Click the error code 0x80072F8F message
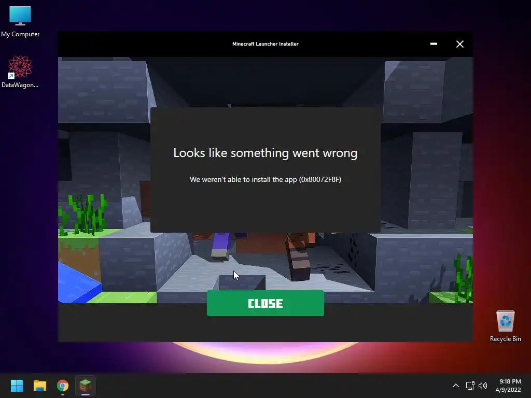This screenshot has width=531, height=398. (265, 179)
